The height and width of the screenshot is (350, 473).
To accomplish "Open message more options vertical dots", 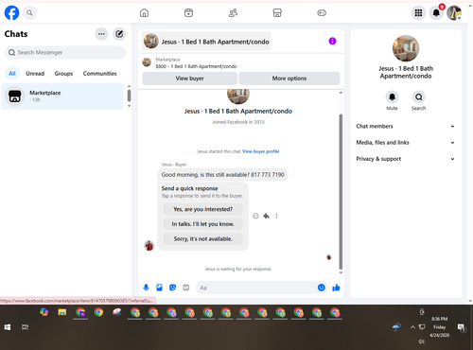I will tap(276, 216).
